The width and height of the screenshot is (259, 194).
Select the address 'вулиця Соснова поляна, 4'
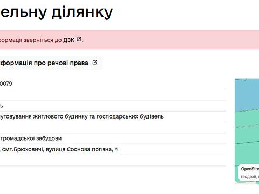[82, 149]
